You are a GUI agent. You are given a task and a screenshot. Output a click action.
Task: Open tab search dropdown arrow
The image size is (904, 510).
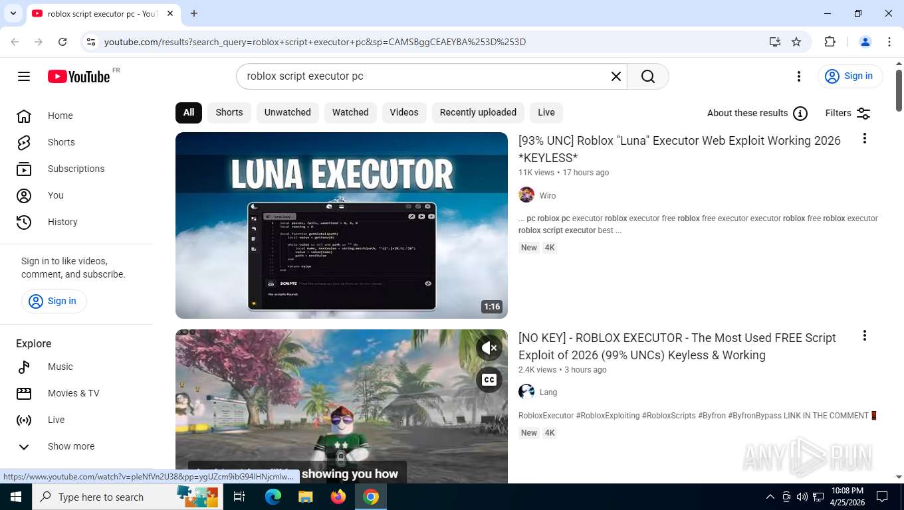tap(13, 13)
